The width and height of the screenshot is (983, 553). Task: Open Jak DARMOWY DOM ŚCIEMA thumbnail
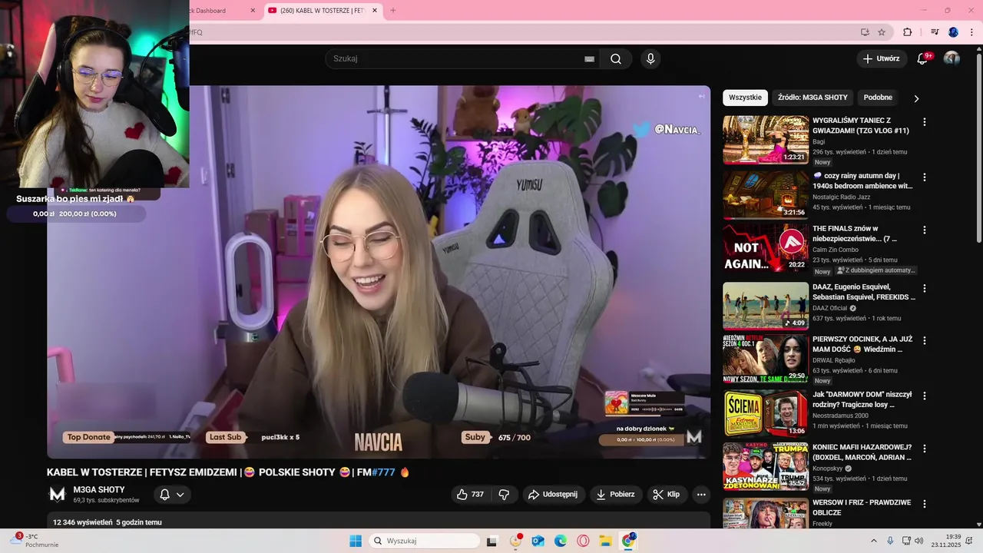pos(766,413)
